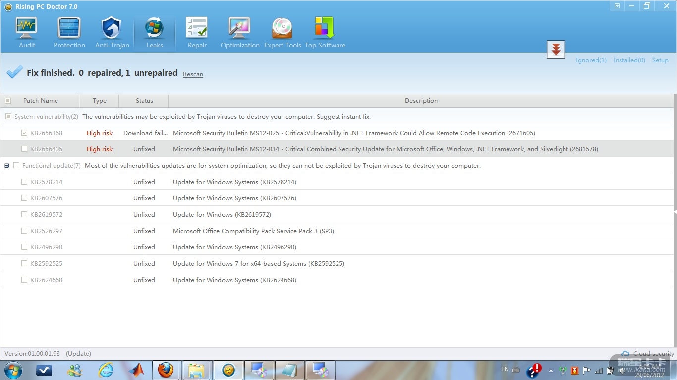Open Windows Explorer from the taskbar
677x380 pixels.
pos(197,370)
